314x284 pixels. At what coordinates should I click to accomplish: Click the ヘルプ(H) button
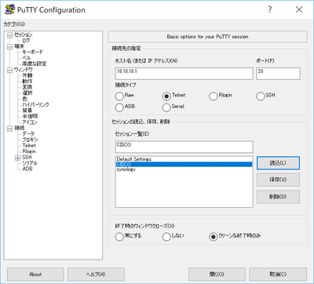click(96, 275)
